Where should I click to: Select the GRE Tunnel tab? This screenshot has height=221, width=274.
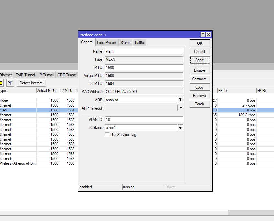click(67, 75)
